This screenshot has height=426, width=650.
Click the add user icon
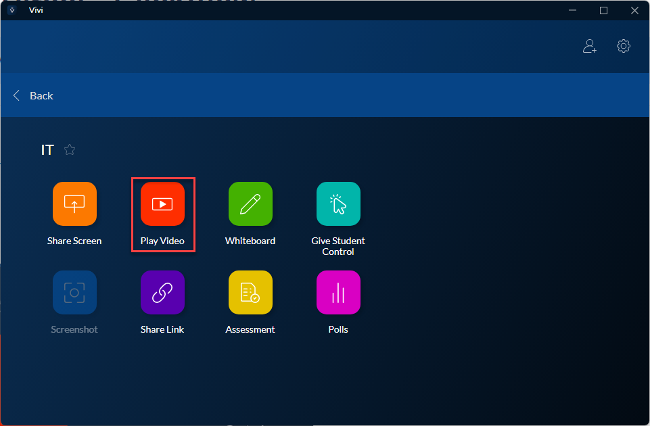(x=590, y=46)
